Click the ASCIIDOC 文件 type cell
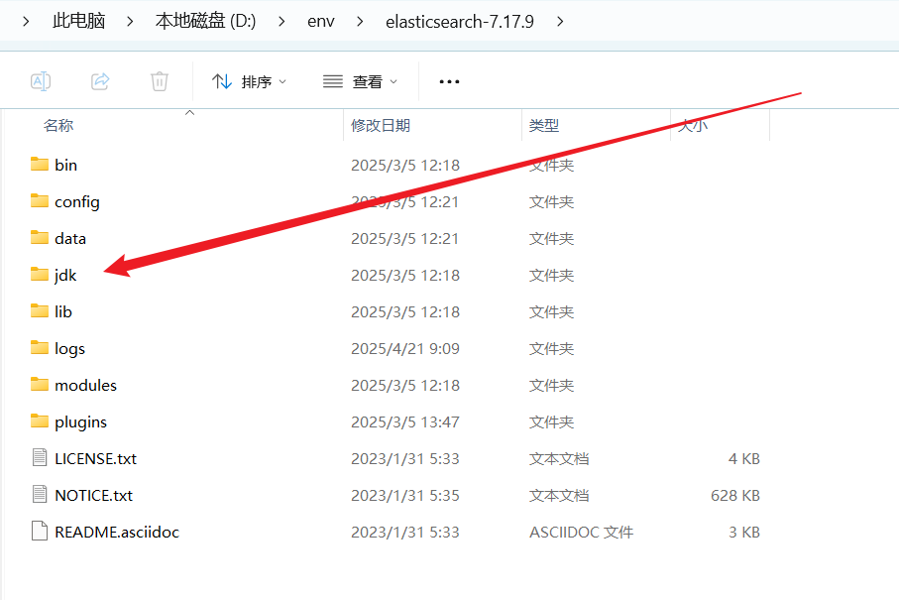This screenshot has height=600, width=899. pos(581,533)
